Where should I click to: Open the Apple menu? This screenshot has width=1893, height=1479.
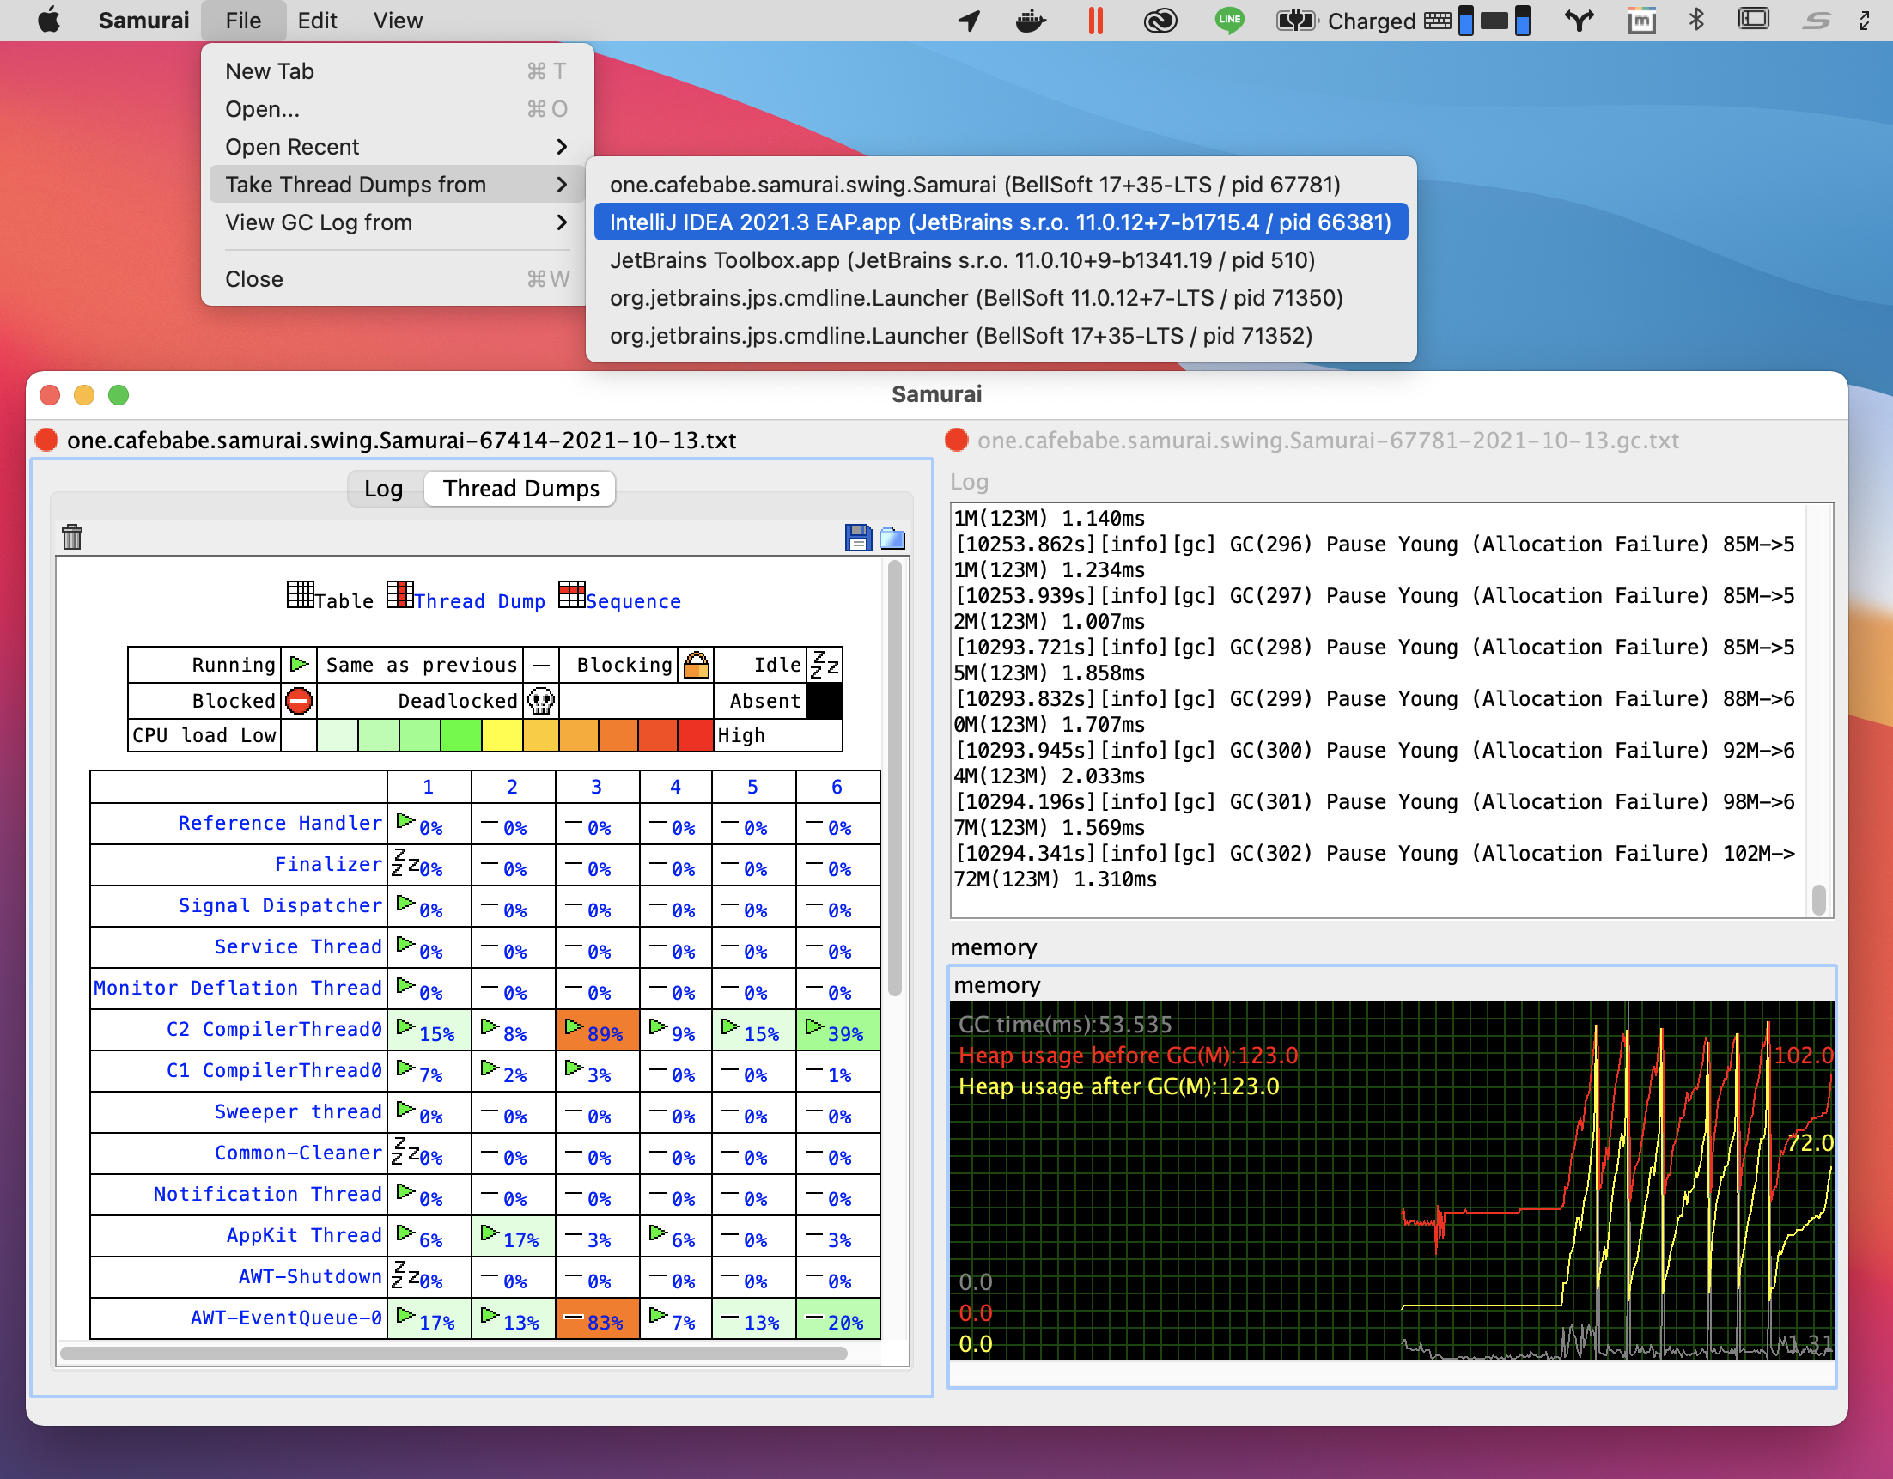coord(50,20)
